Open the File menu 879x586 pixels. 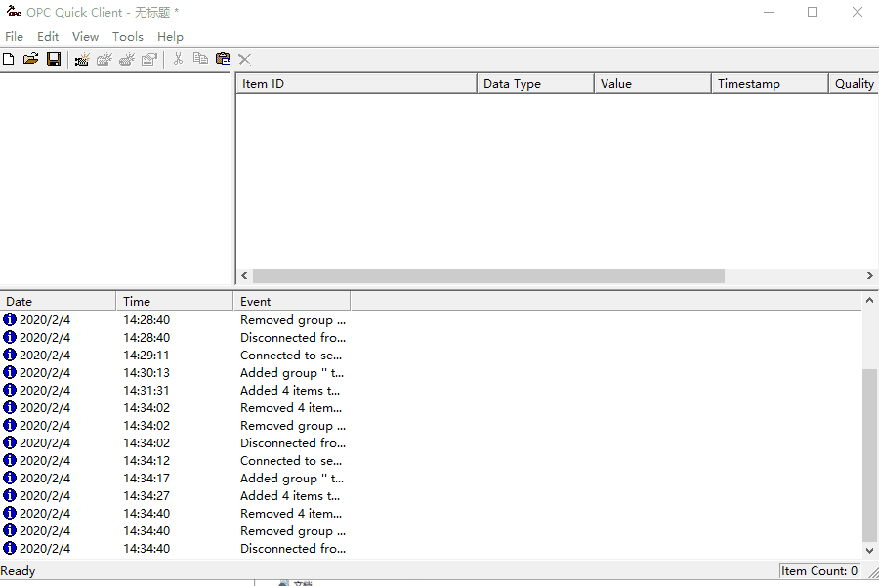(14, 37)
